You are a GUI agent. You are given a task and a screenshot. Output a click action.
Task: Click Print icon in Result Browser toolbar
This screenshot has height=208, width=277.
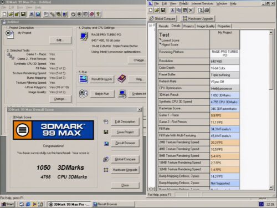(x=207, y=10)
